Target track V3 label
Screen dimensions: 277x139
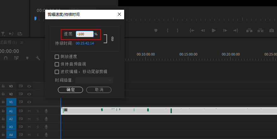tap(11, 86)
